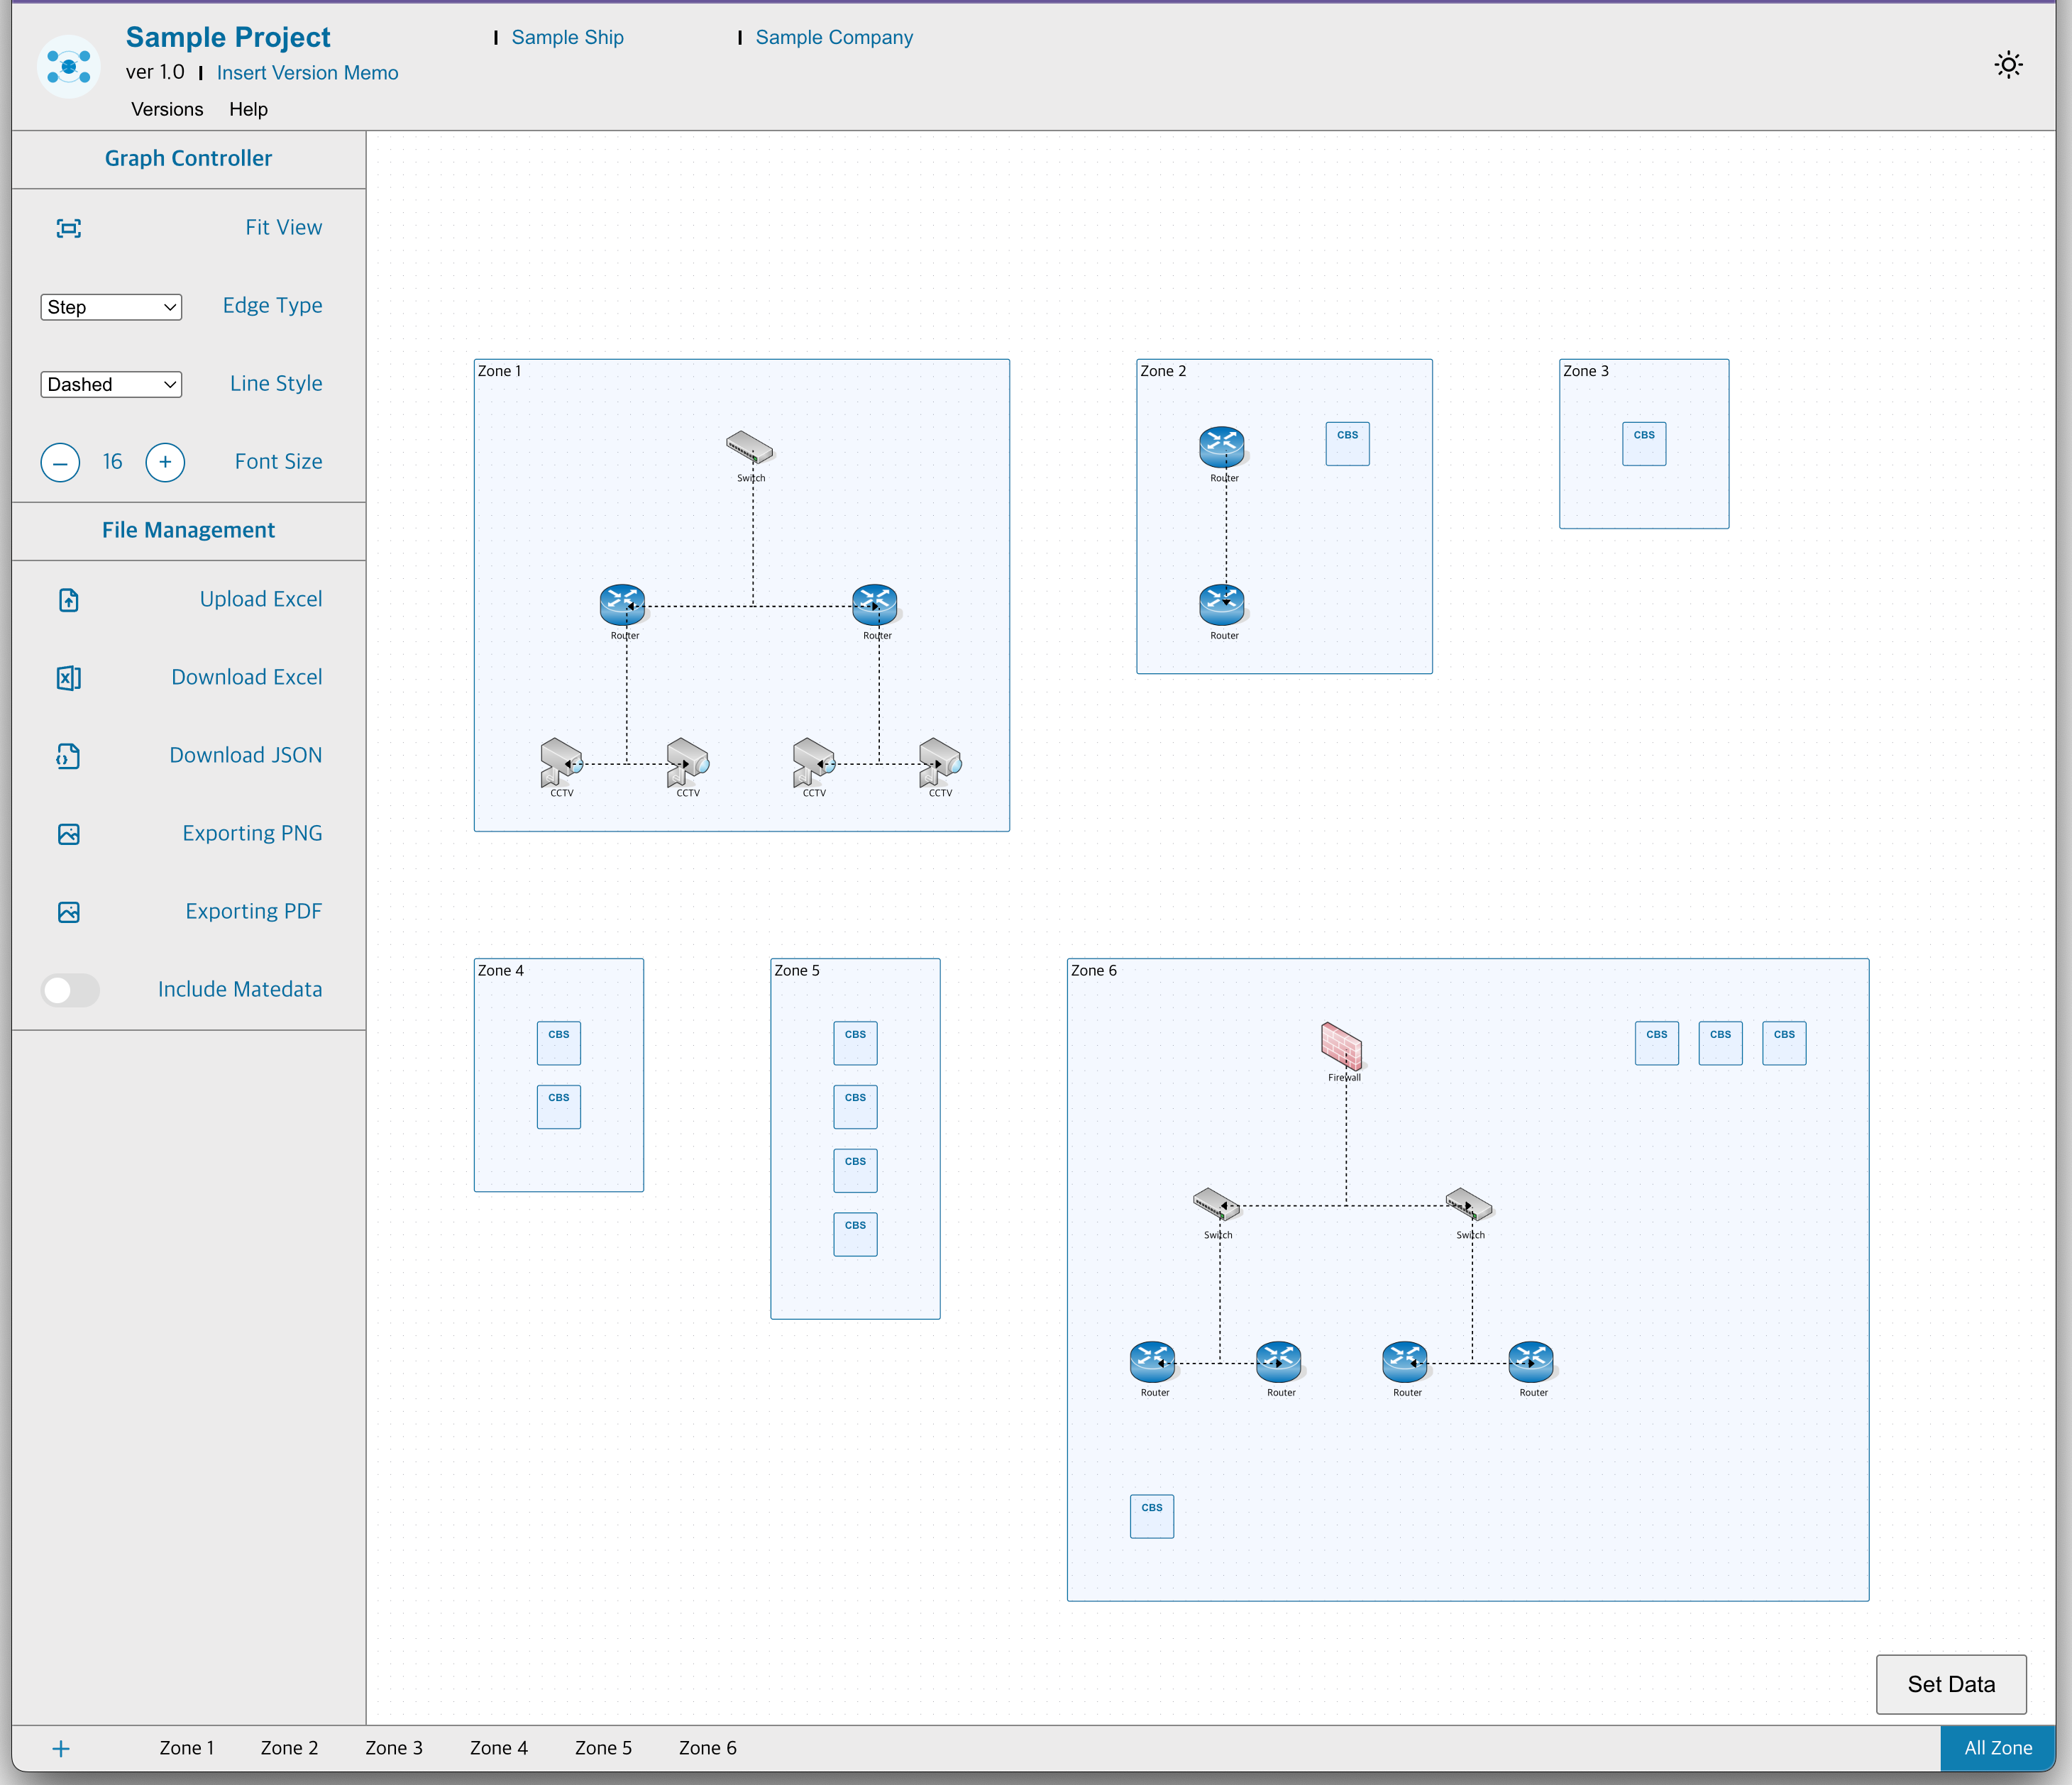Click the Download JSON file icon
This screenshot has height=1785, width=2072.
pos(68,756)
